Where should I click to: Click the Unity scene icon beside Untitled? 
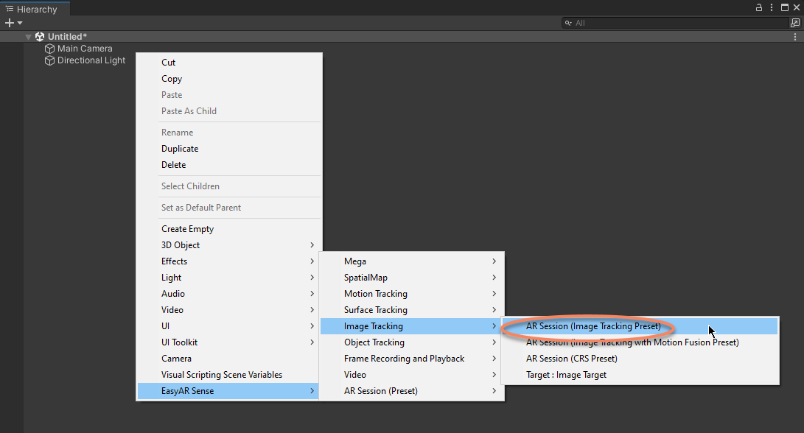(x=40, y=37)
